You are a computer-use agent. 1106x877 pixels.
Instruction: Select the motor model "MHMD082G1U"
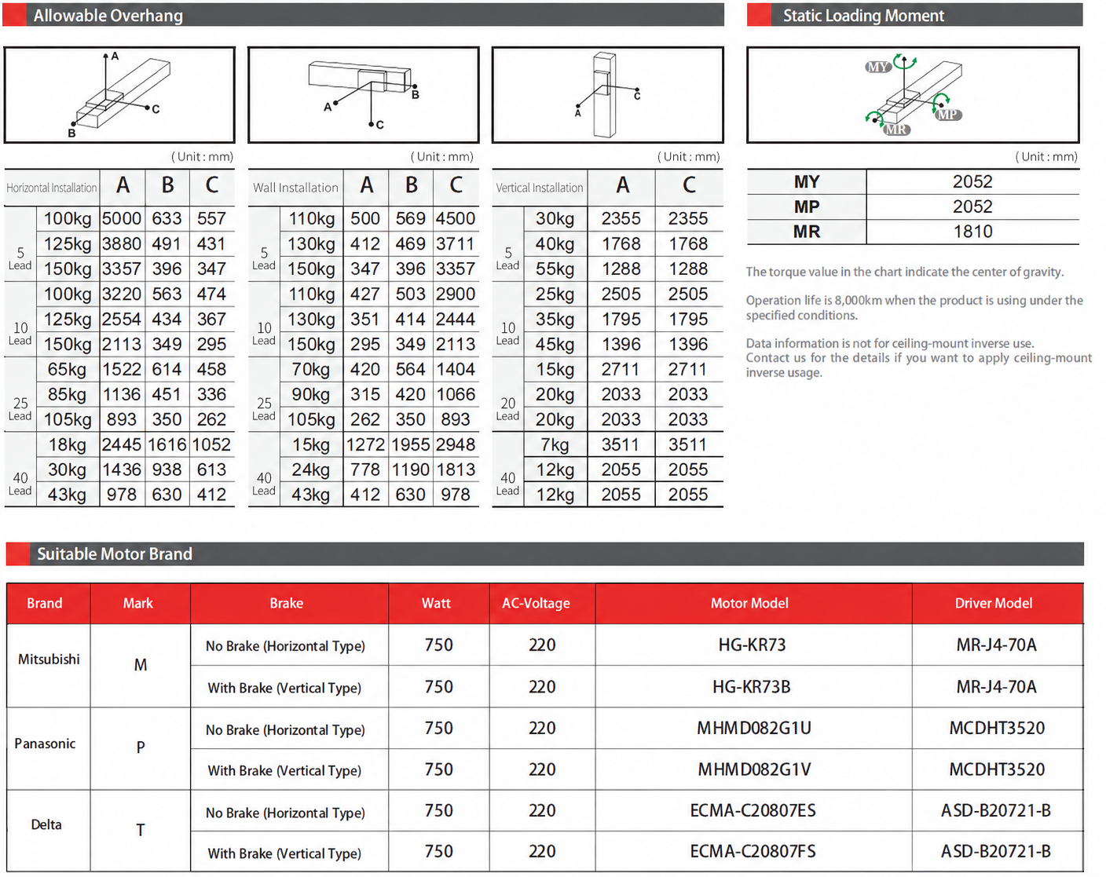point(754,728)
